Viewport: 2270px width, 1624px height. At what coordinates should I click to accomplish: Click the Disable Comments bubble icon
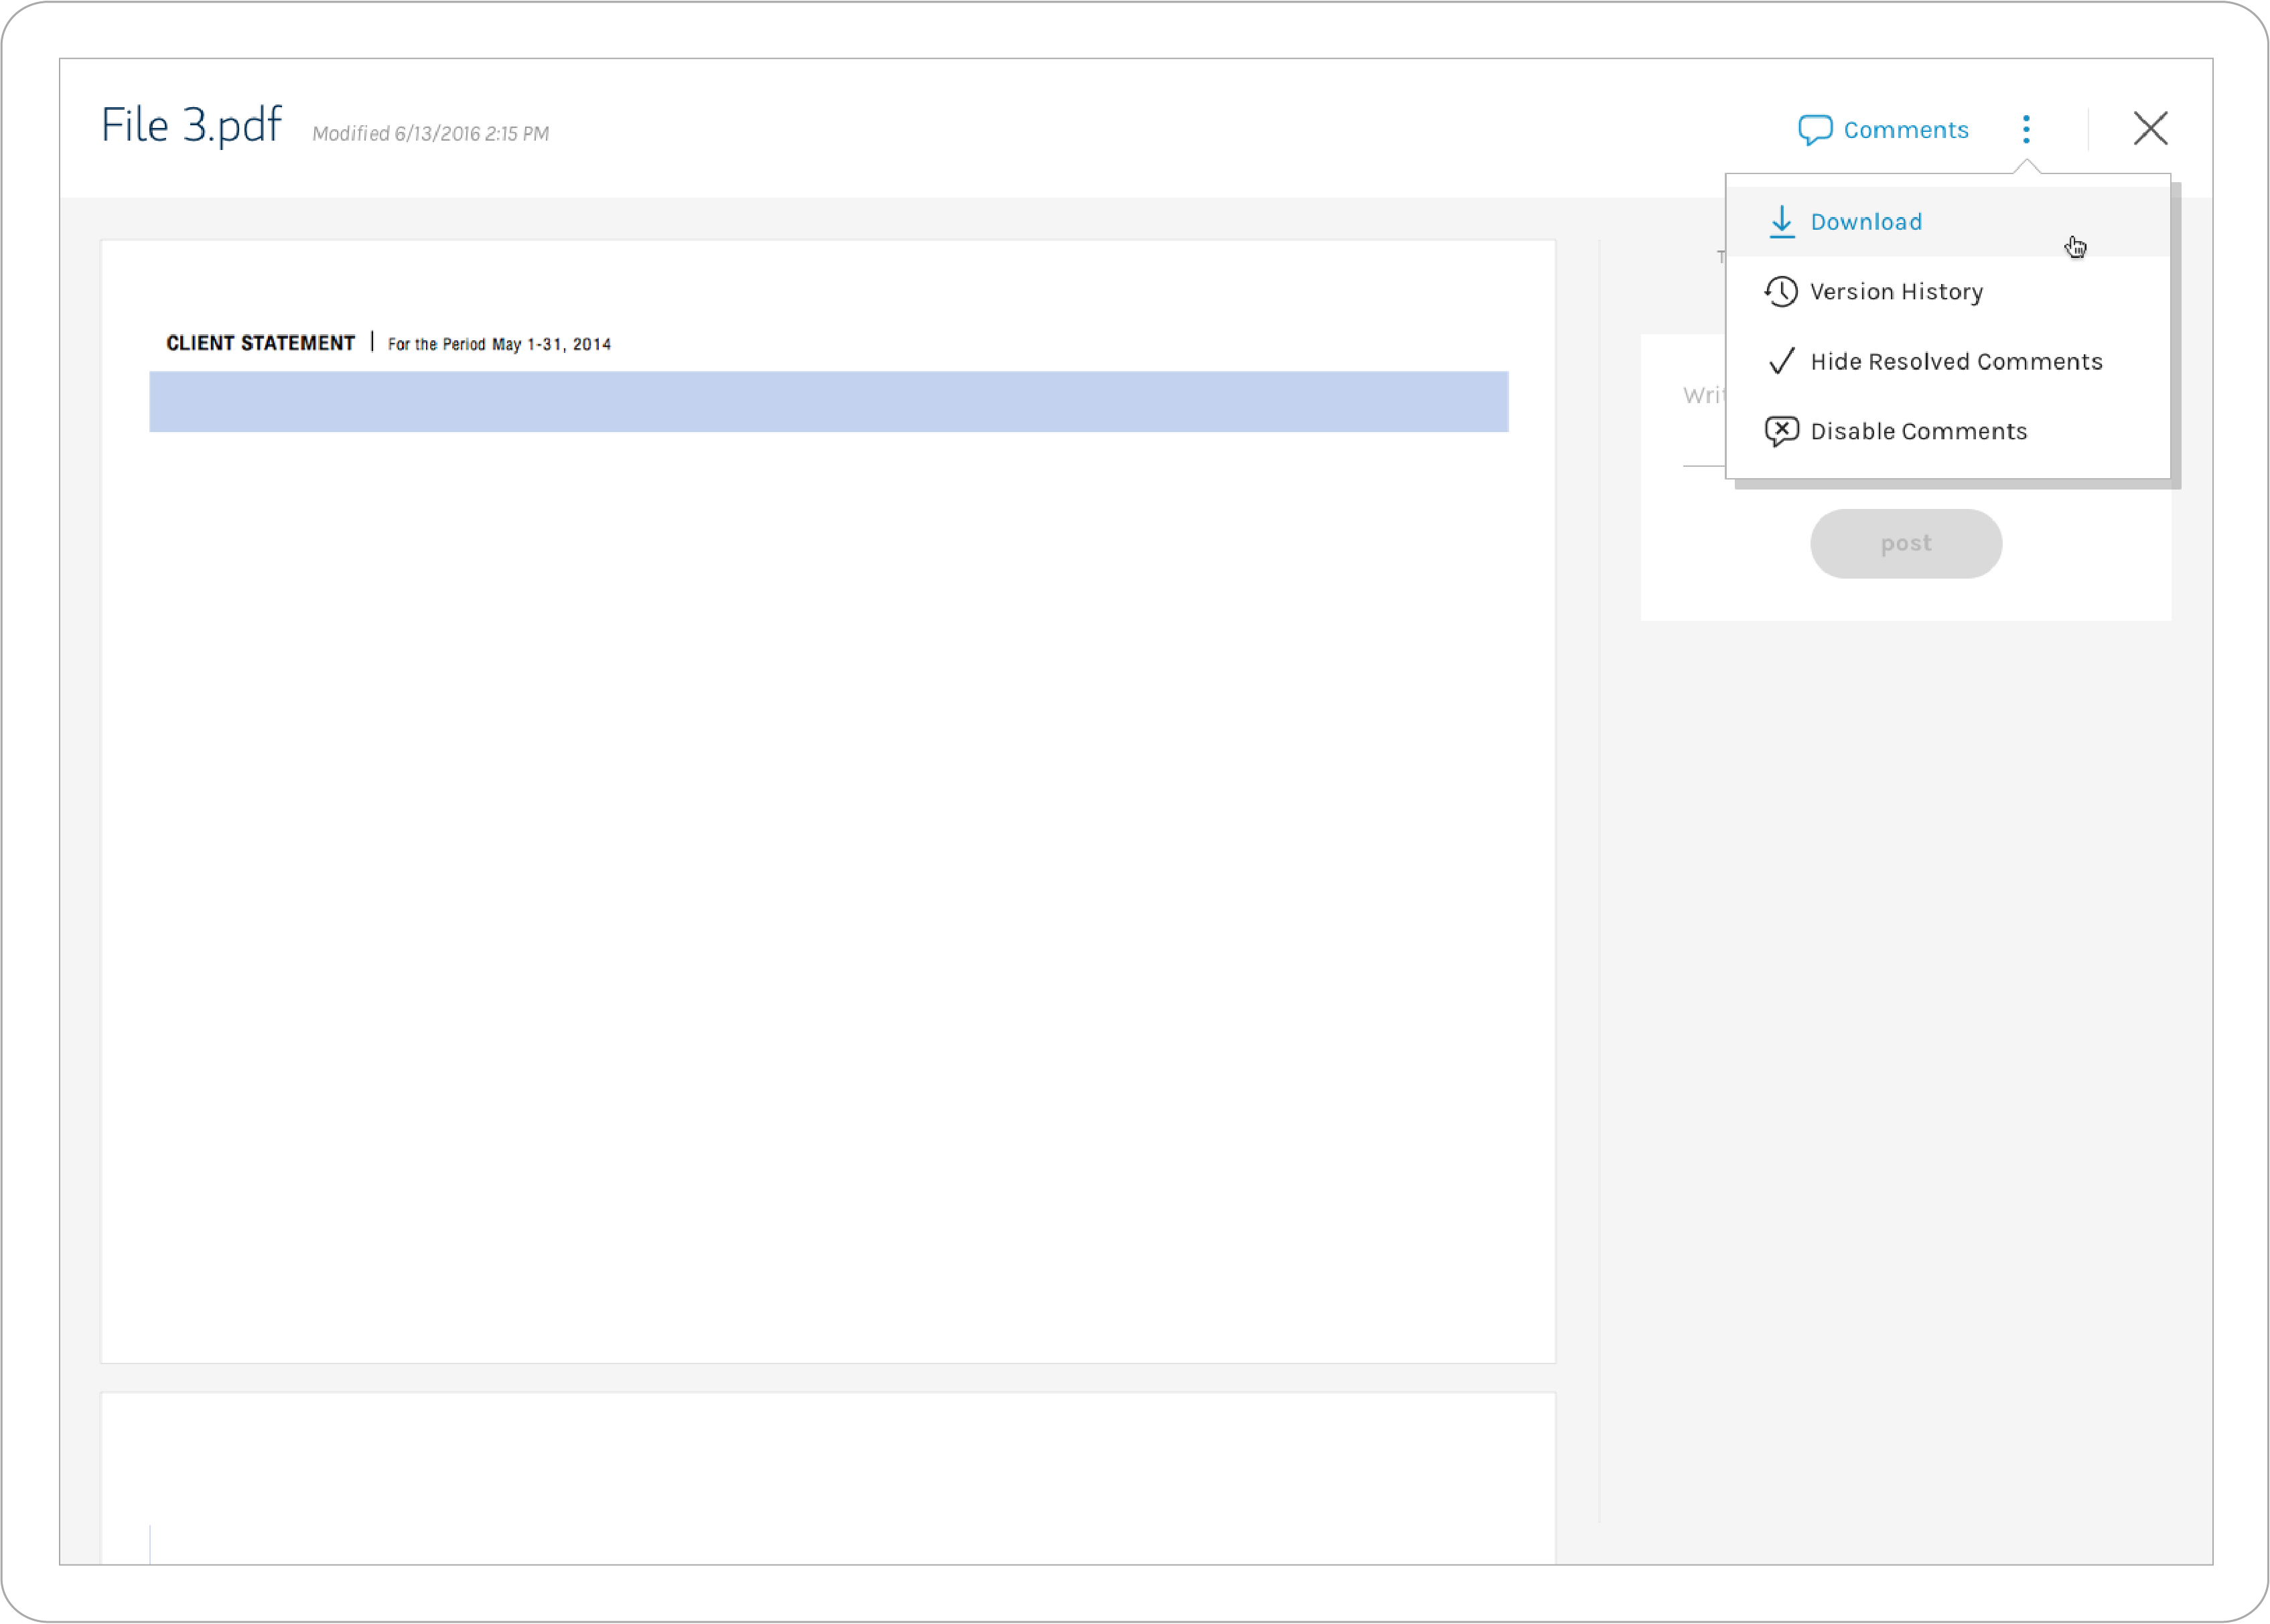(x=1781, y=432)
